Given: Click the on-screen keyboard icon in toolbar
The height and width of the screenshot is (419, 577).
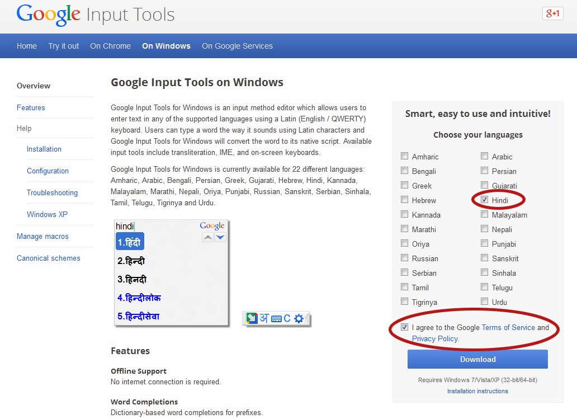Looking at the screenshot, I should point(276,319).
